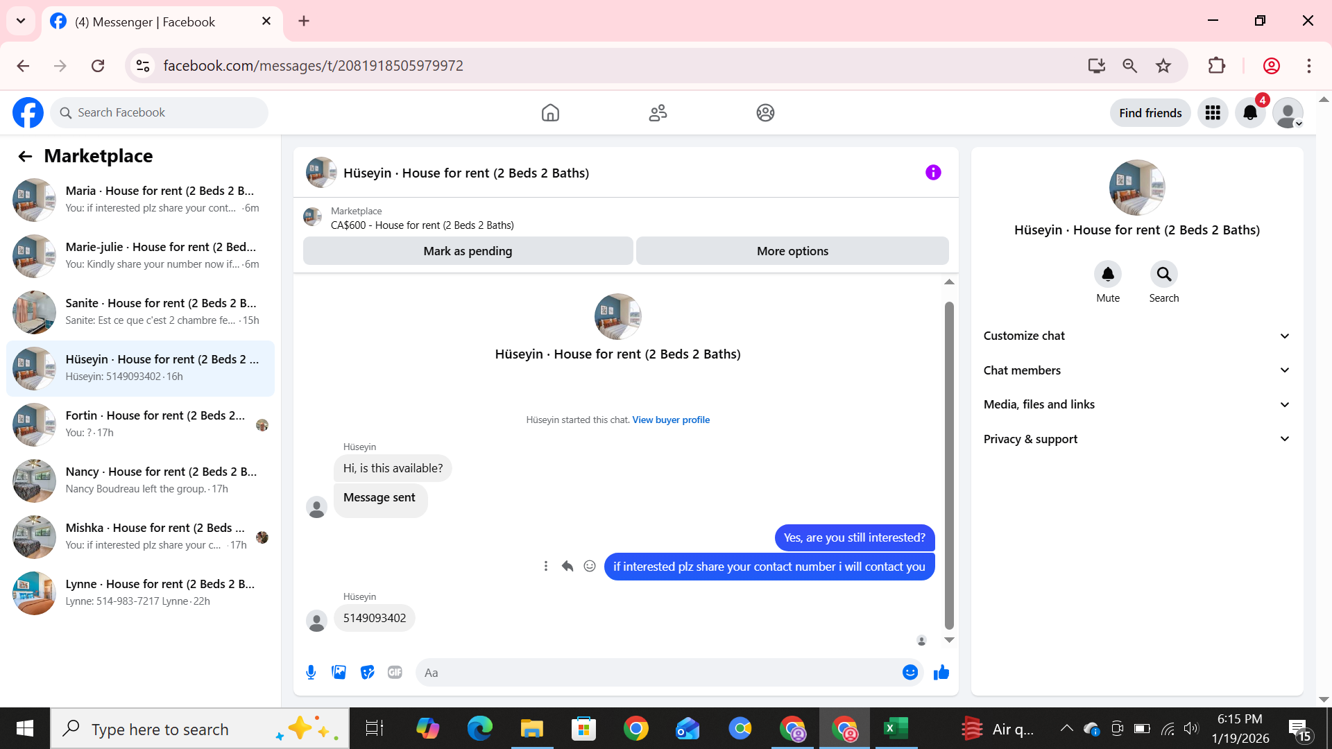Image resolution: width=1332 pixels, height=749 pixels.
Task: Open the Friends tab in header
Action: 658,113
